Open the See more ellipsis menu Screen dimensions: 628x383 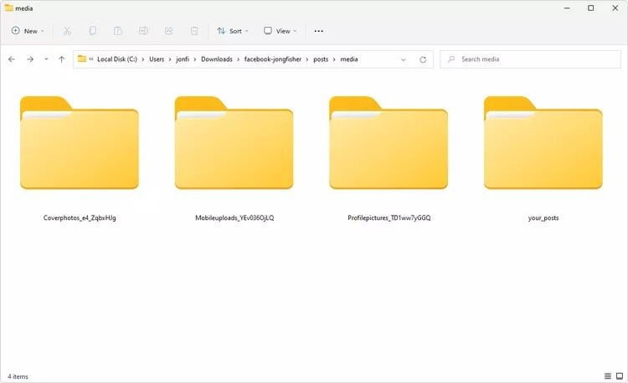point(318,31)
